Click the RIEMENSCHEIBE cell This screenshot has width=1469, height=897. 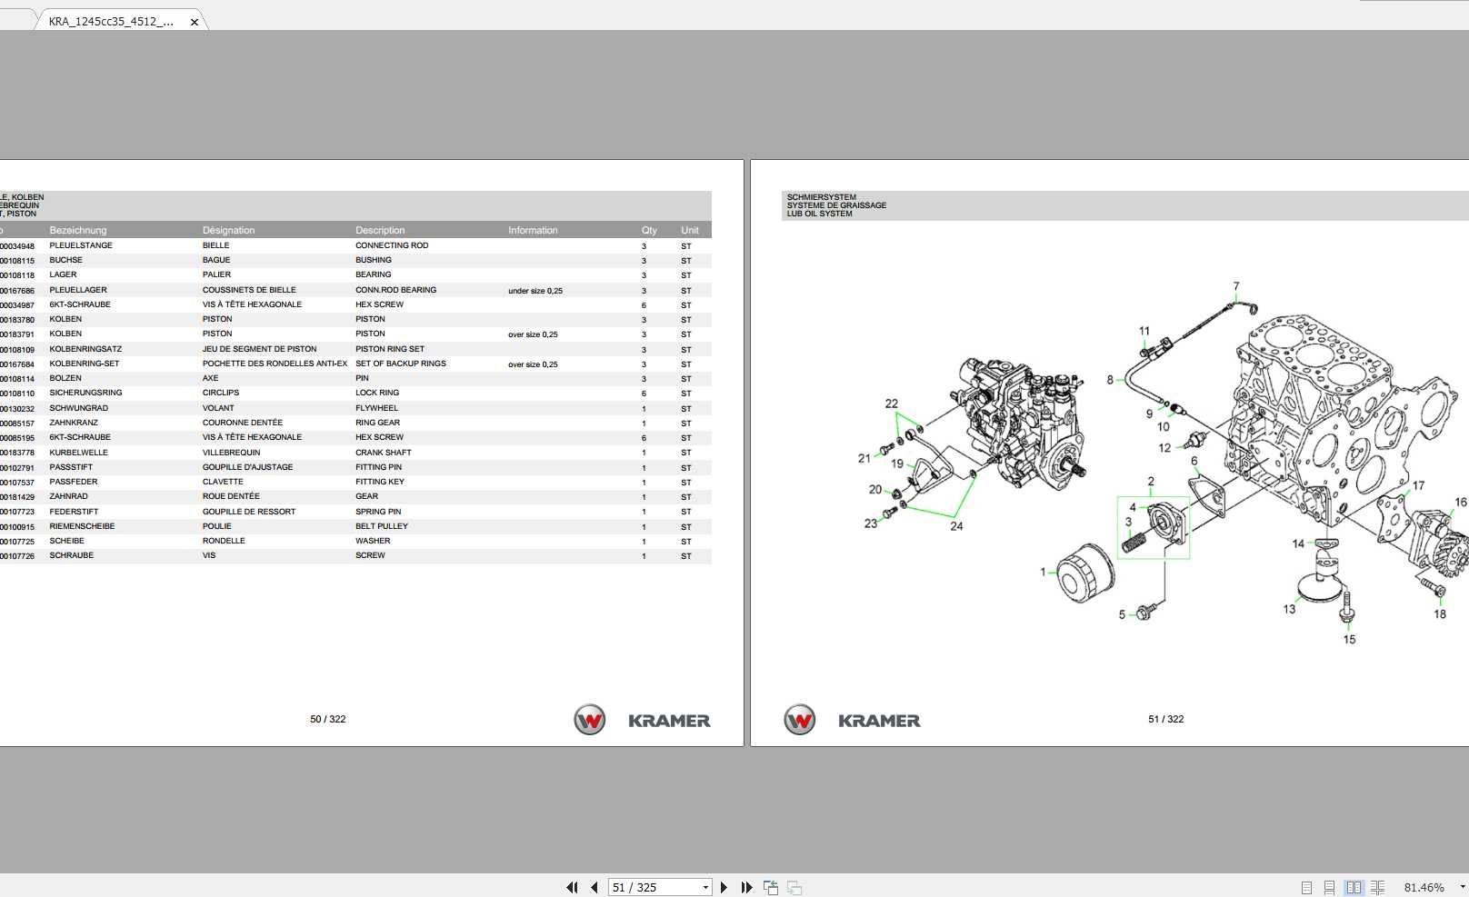click(82, 526)
